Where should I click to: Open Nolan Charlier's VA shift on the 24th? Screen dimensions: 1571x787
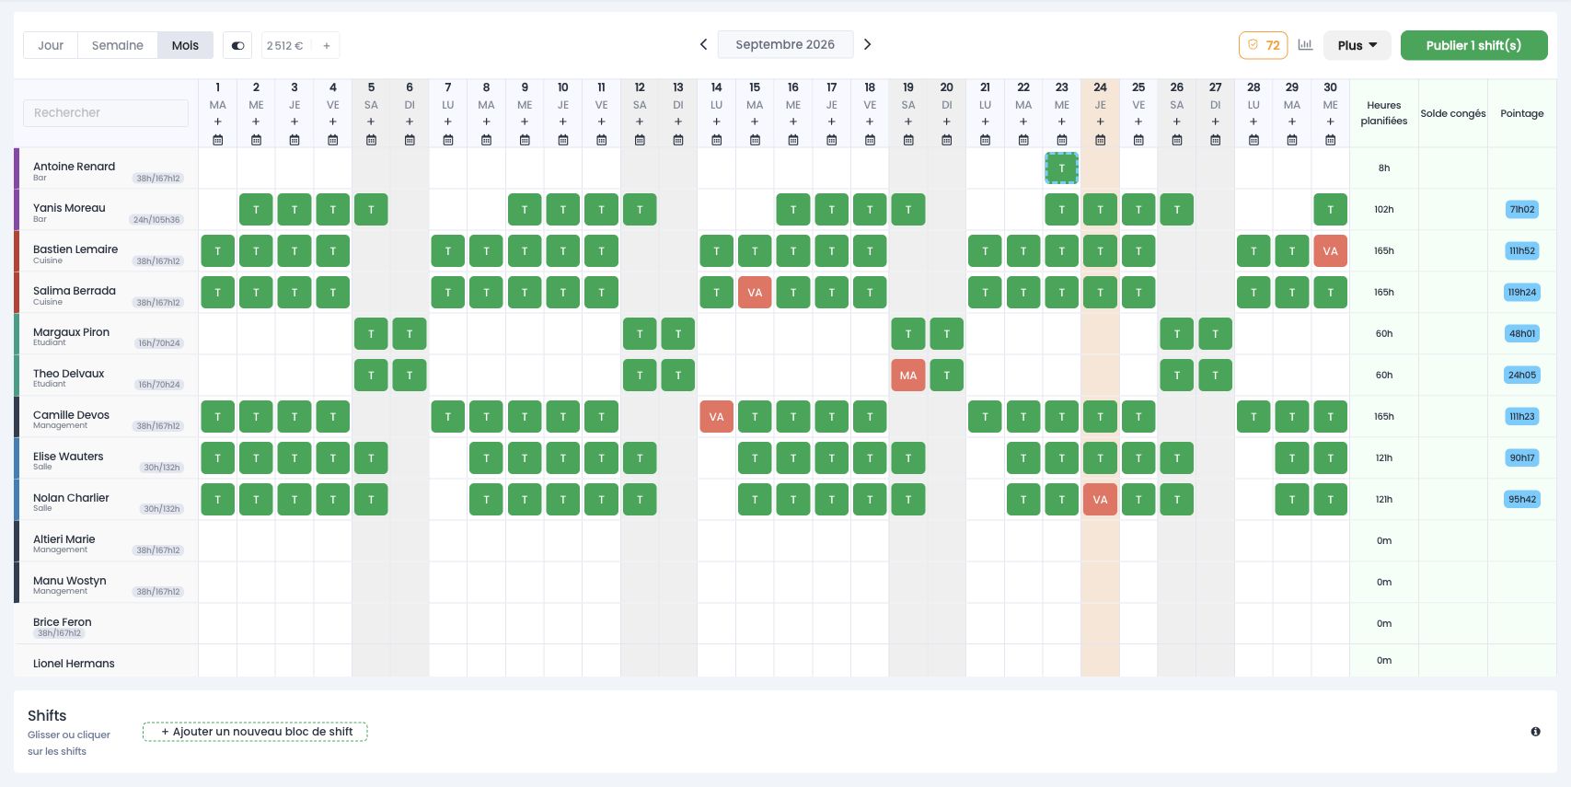click(x=1100, y=500)
